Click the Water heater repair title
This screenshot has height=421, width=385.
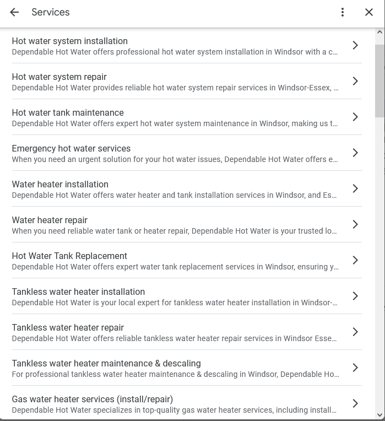[x=50, y=220]
